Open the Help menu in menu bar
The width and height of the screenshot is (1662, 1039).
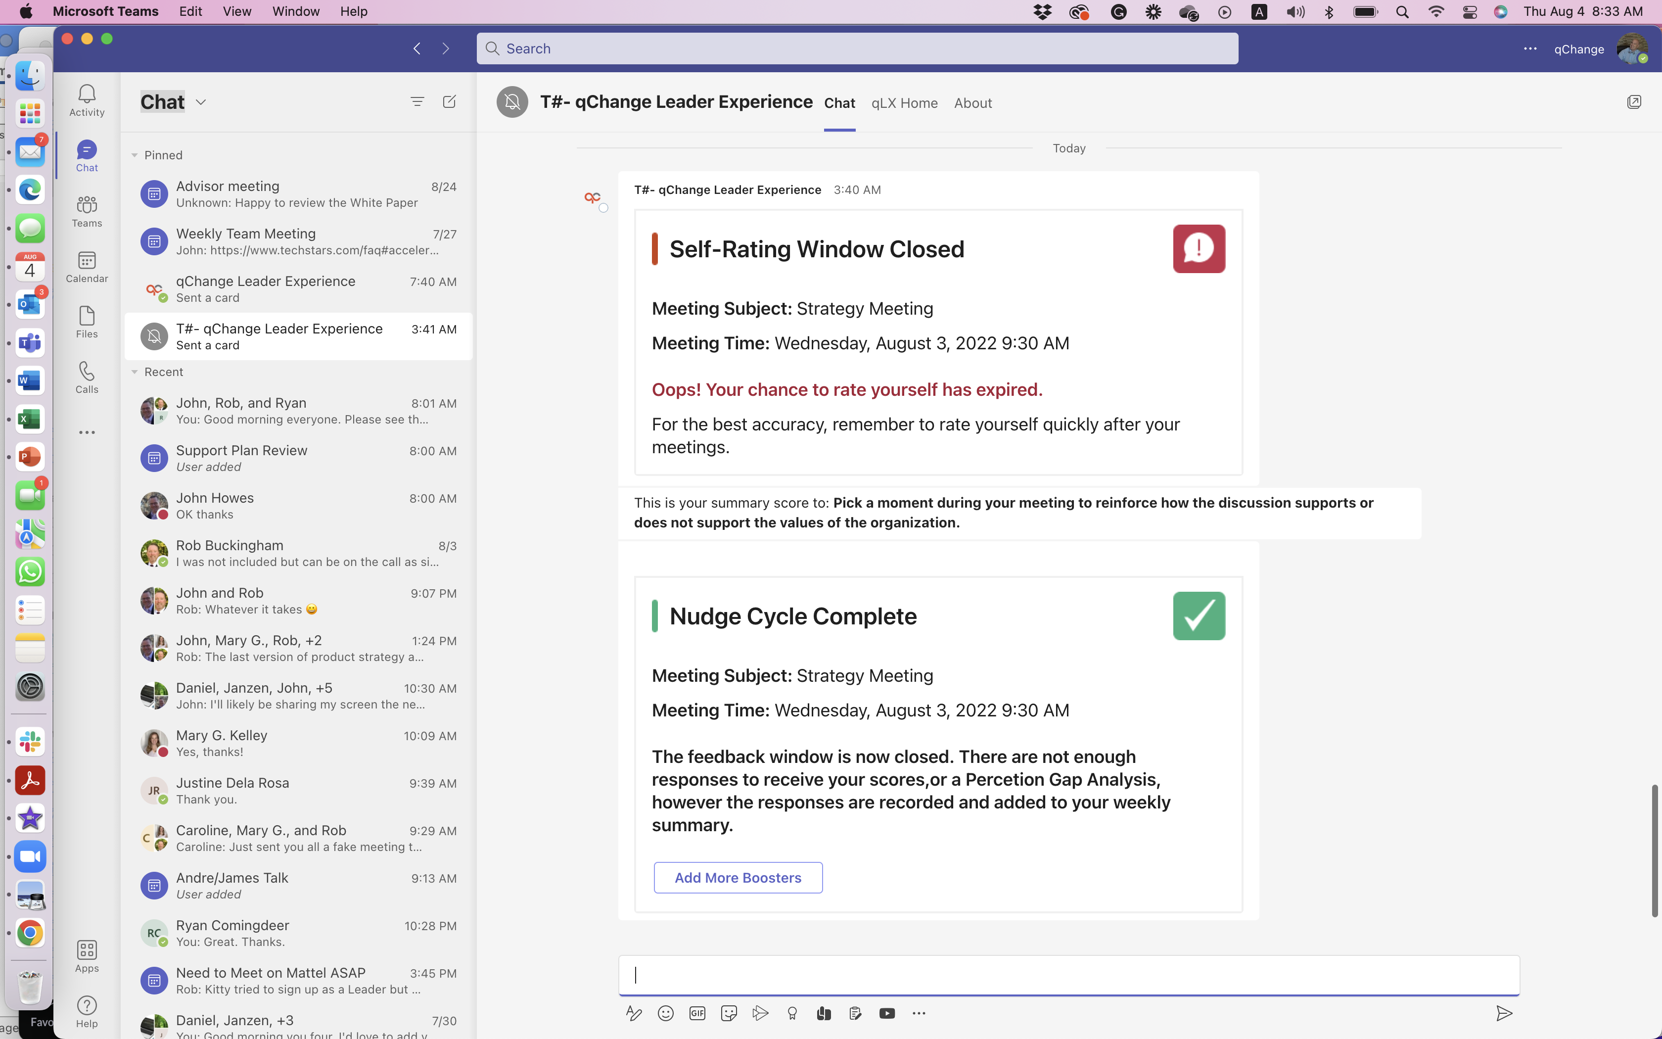[x=354, y=12]
